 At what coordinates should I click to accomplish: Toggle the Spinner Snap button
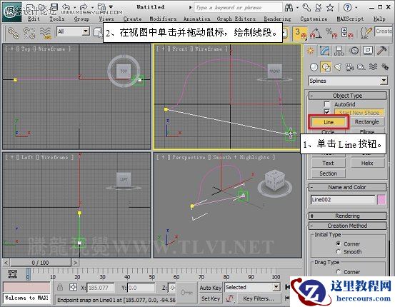[x=347, y=34]
